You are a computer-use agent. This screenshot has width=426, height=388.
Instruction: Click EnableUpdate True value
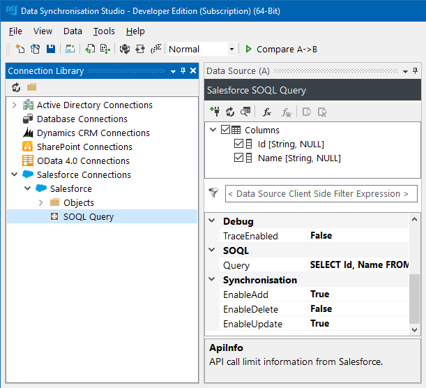coord(358,323)
